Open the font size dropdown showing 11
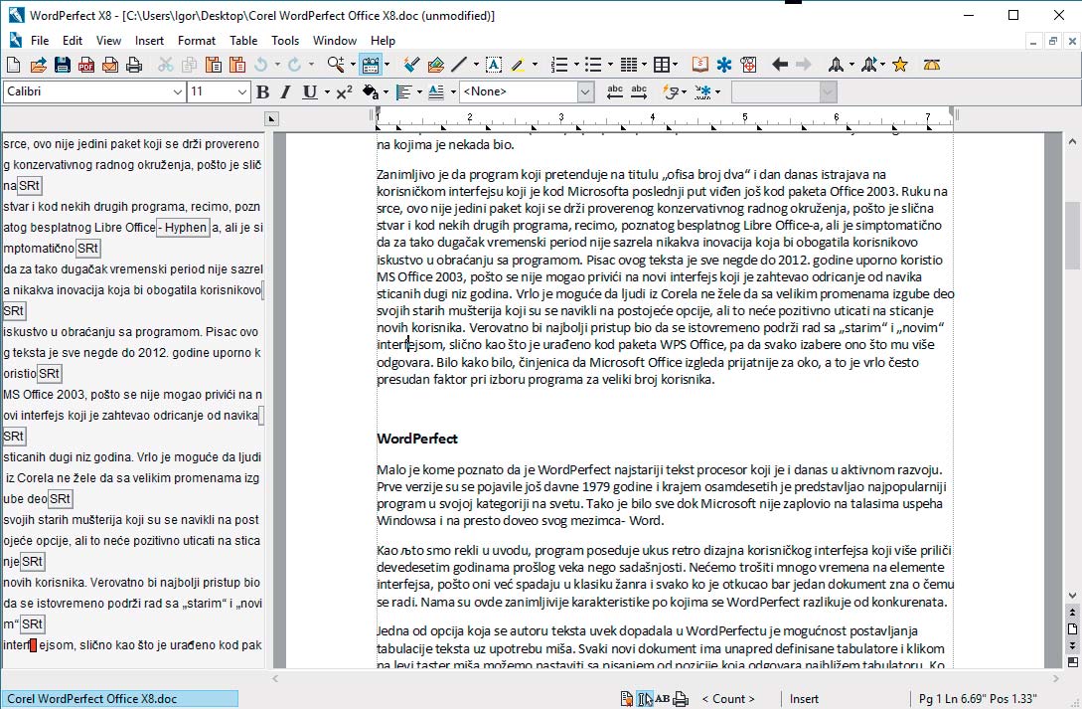The width and height of the screenshot is (1082, 709). pos(241,91)
